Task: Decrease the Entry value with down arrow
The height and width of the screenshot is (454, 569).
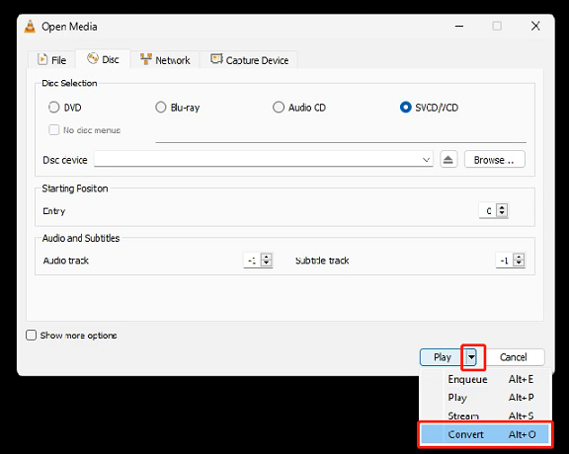Action: tap(502, 213)
